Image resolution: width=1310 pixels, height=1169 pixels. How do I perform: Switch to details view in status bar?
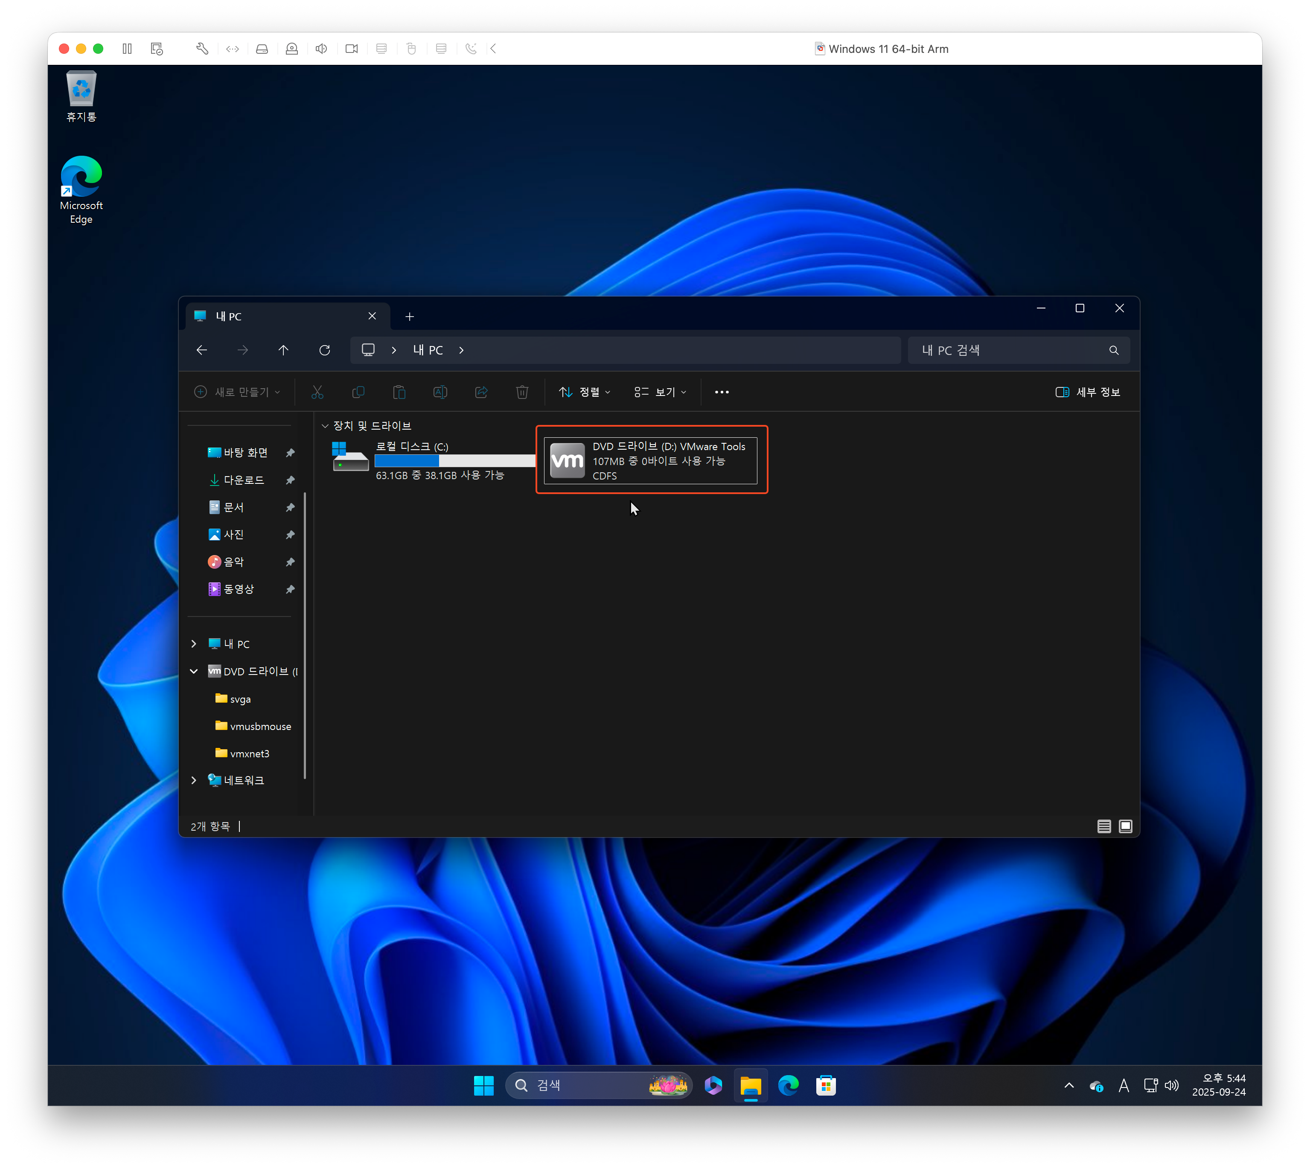(x=1104, y=827)
